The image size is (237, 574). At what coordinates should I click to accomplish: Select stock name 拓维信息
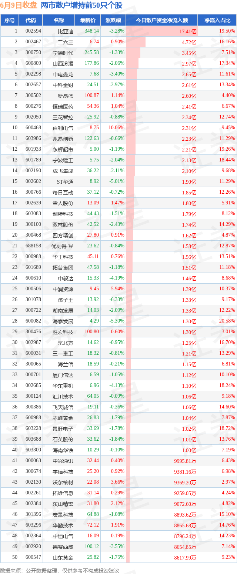(63, 493)
